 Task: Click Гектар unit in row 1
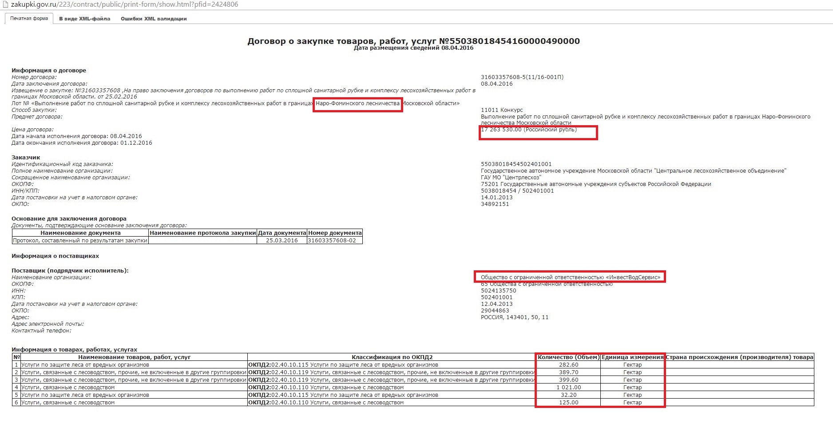632,364
